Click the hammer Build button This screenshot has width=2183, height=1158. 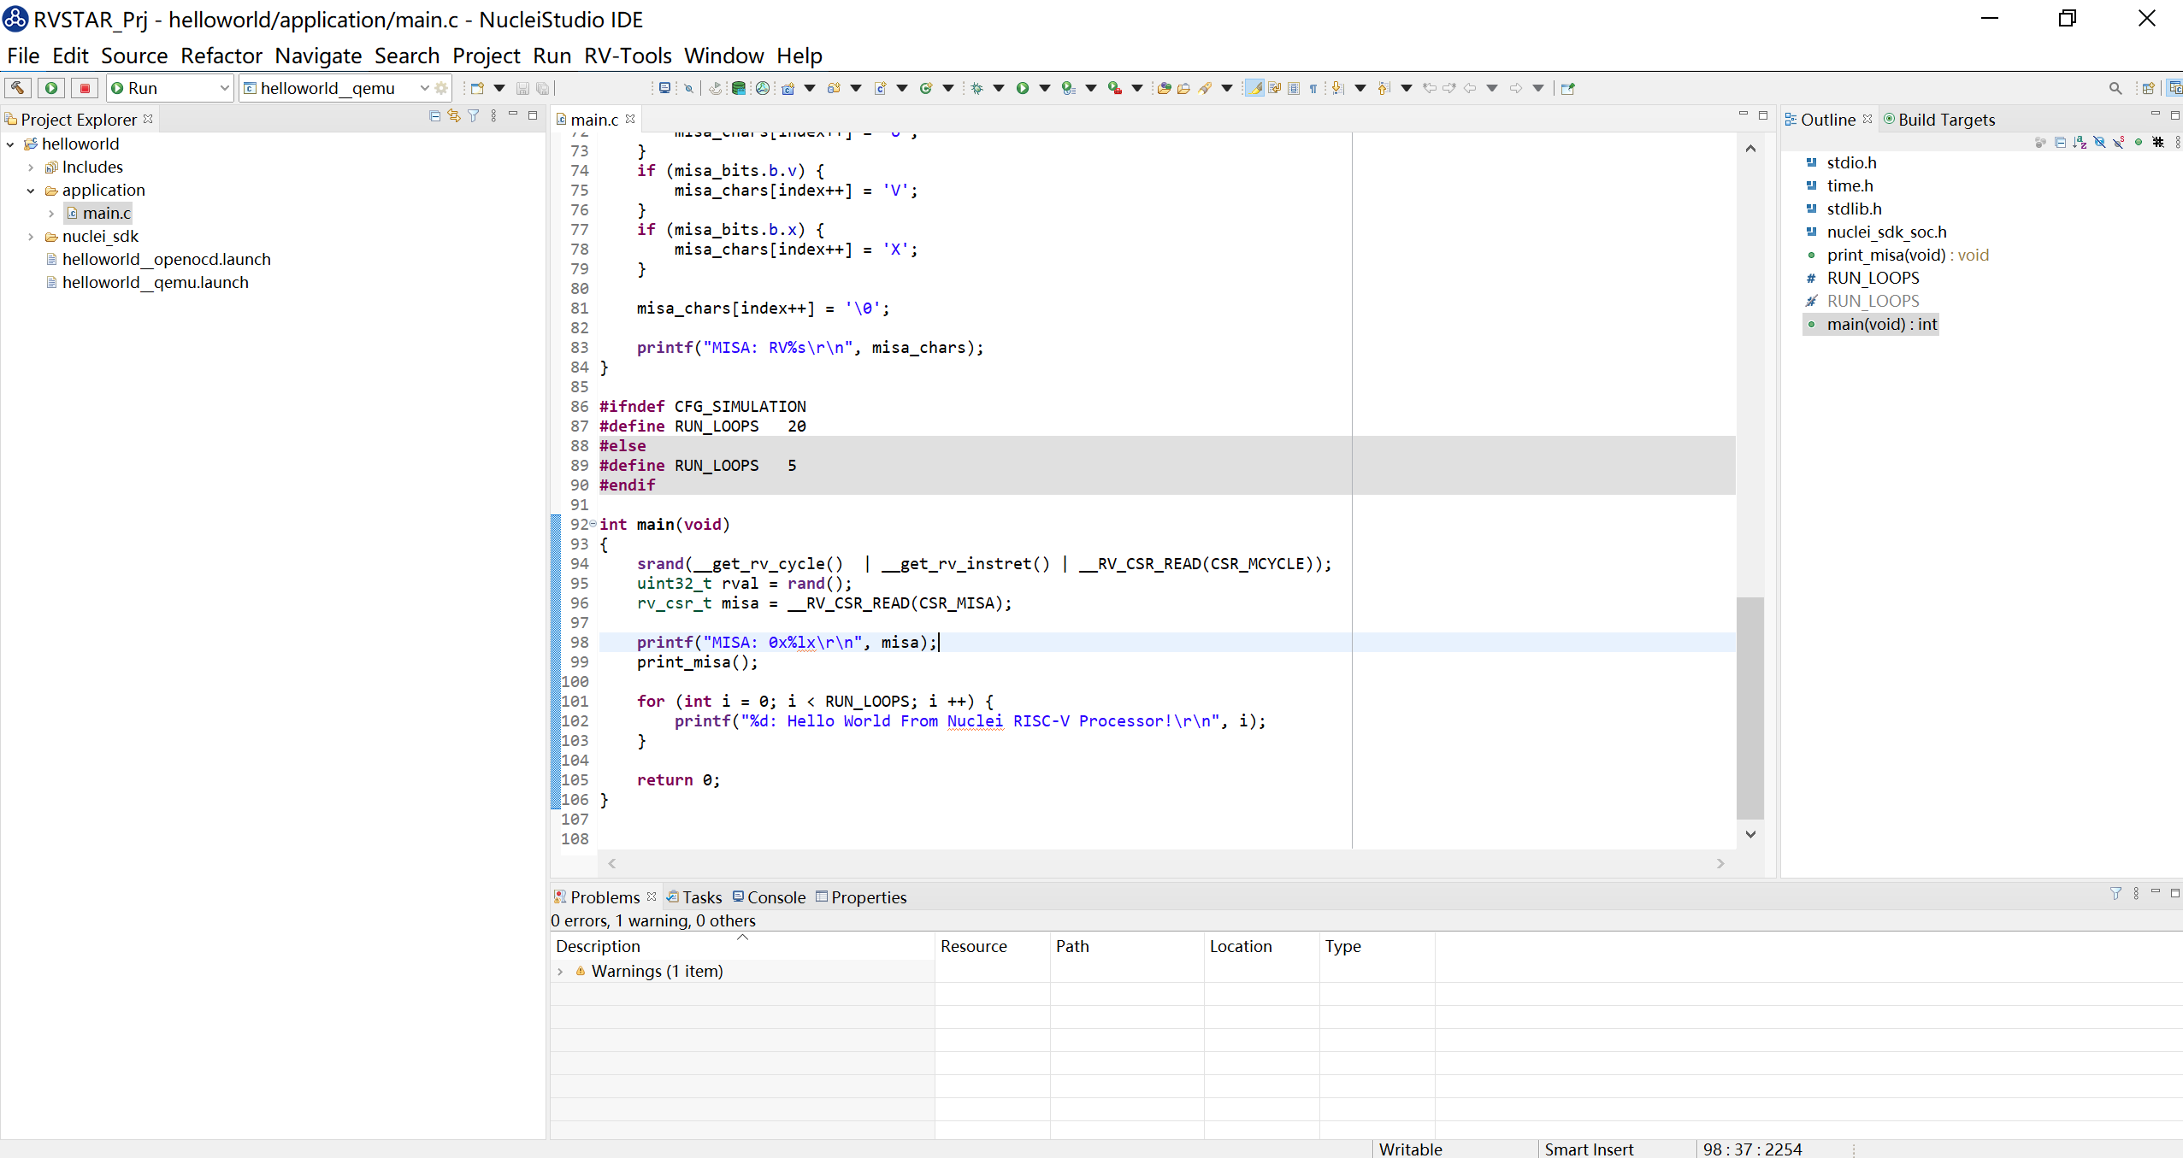coord(18,88)
